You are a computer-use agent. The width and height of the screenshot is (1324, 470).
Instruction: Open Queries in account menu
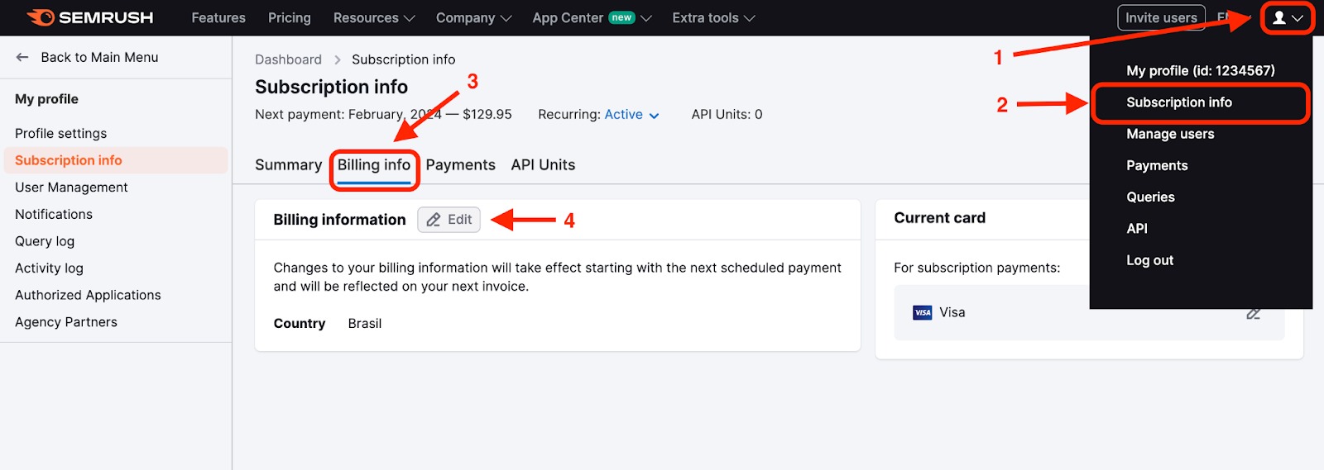tap(1150, 197)
